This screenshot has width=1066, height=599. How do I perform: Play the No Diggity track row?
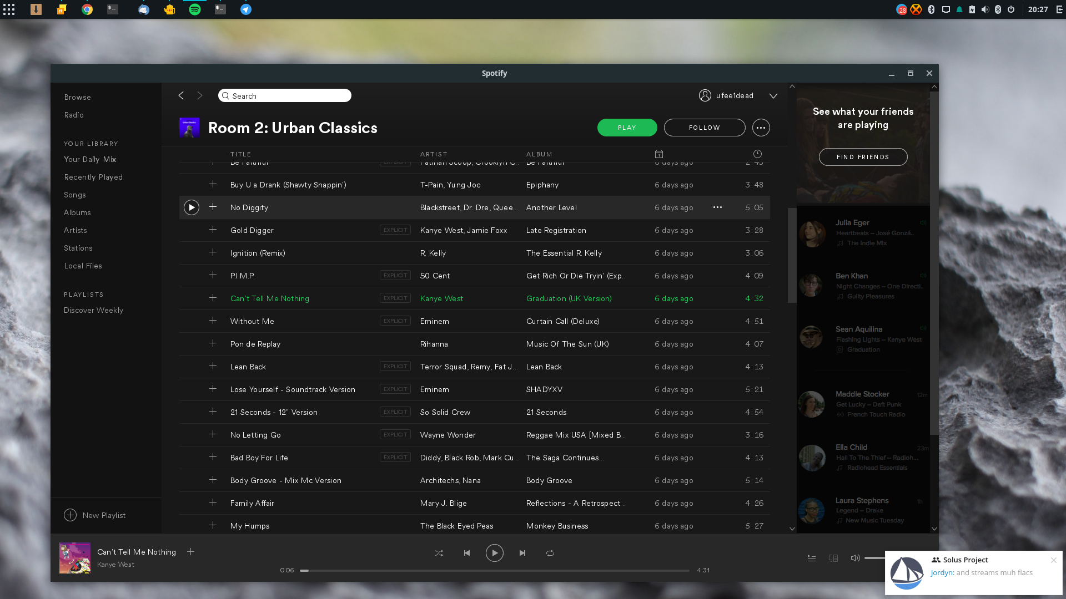(192, 207)
